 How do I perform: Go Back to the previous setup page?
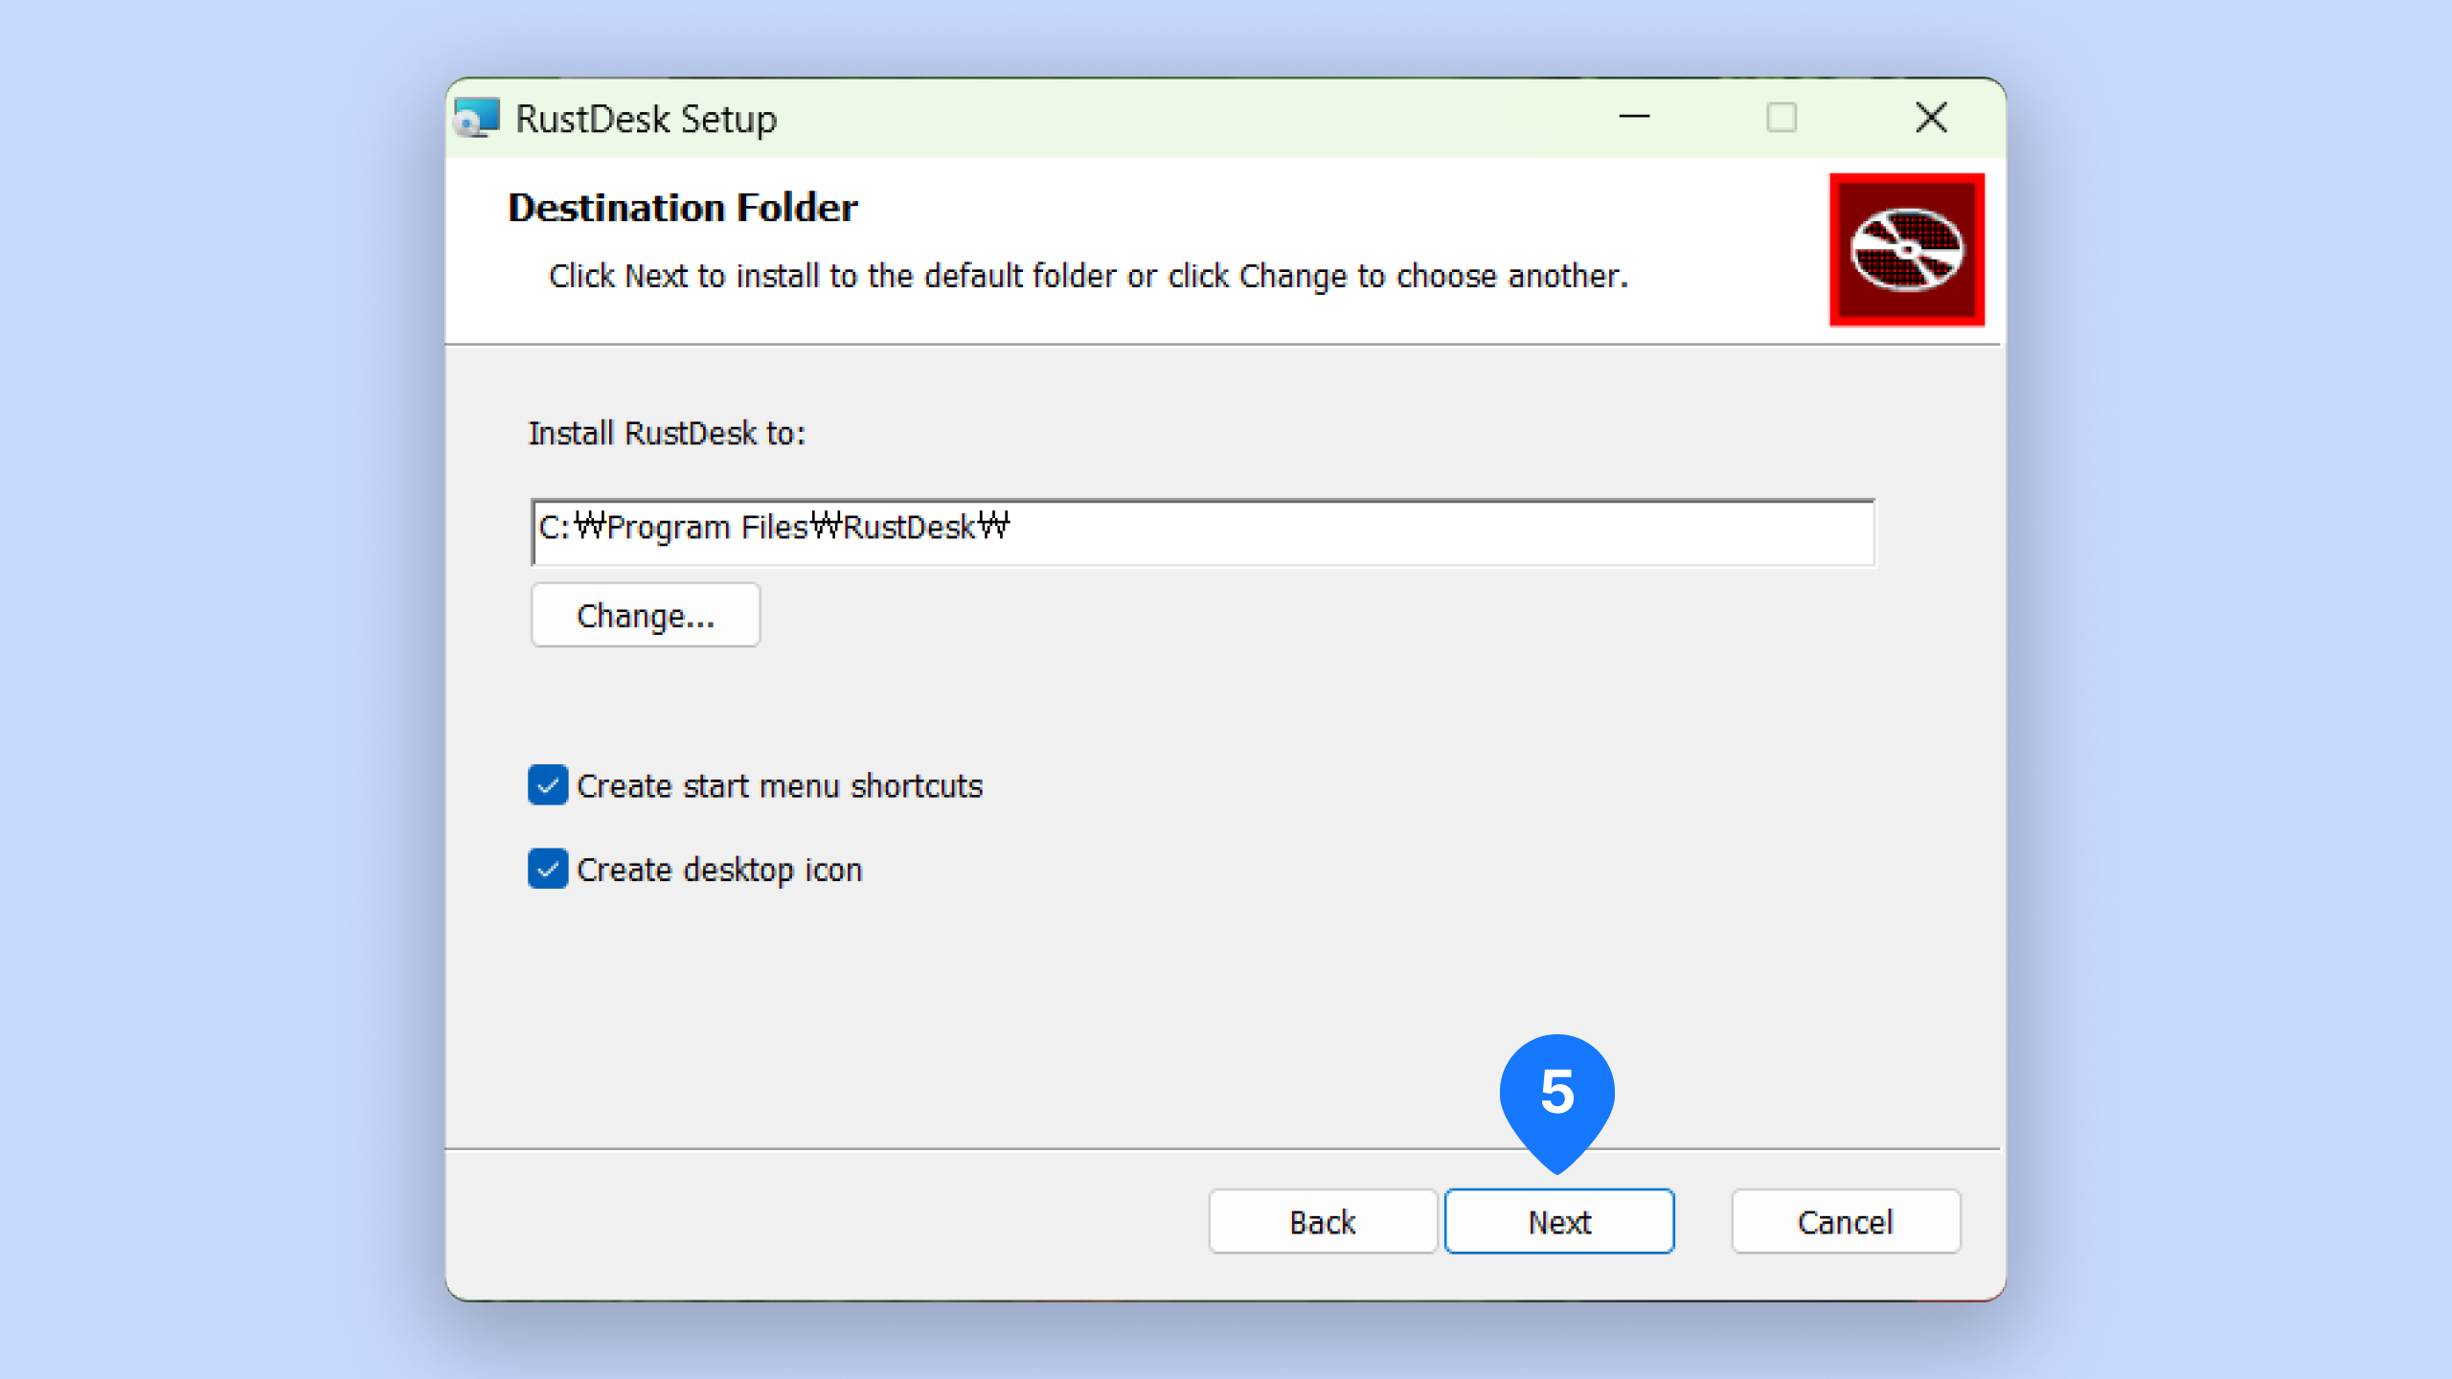(1322, 1222)
